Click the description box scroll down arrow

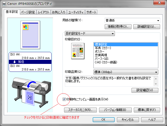156,84
